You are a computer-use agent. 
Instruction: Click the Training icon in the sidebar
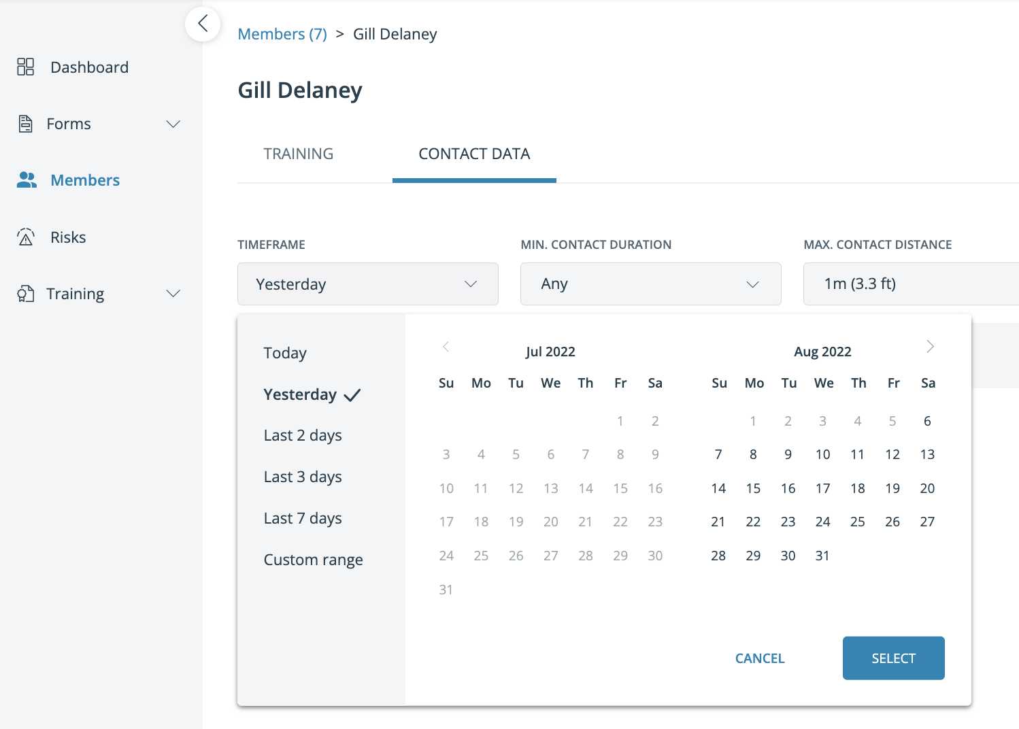coord(25,294)
